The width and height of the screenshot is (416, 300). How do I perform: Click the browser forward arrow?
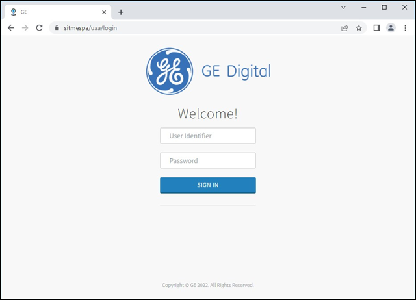click(25, 28)
